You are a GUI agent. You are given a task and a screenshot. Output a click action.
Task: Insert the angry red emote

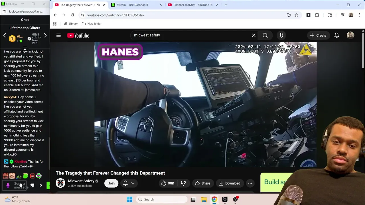click(x=32, y=176)
